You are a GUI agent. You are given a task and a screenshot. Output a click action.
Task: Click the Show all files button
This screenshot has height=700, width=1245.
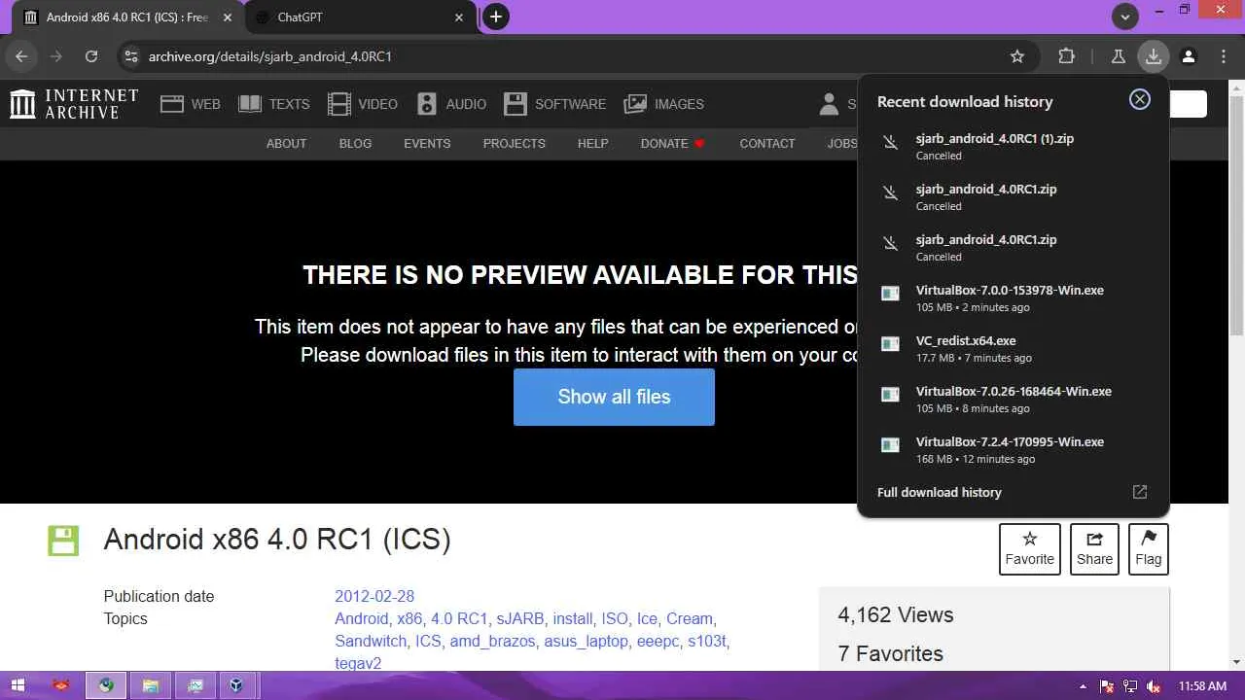pos(614,397)
